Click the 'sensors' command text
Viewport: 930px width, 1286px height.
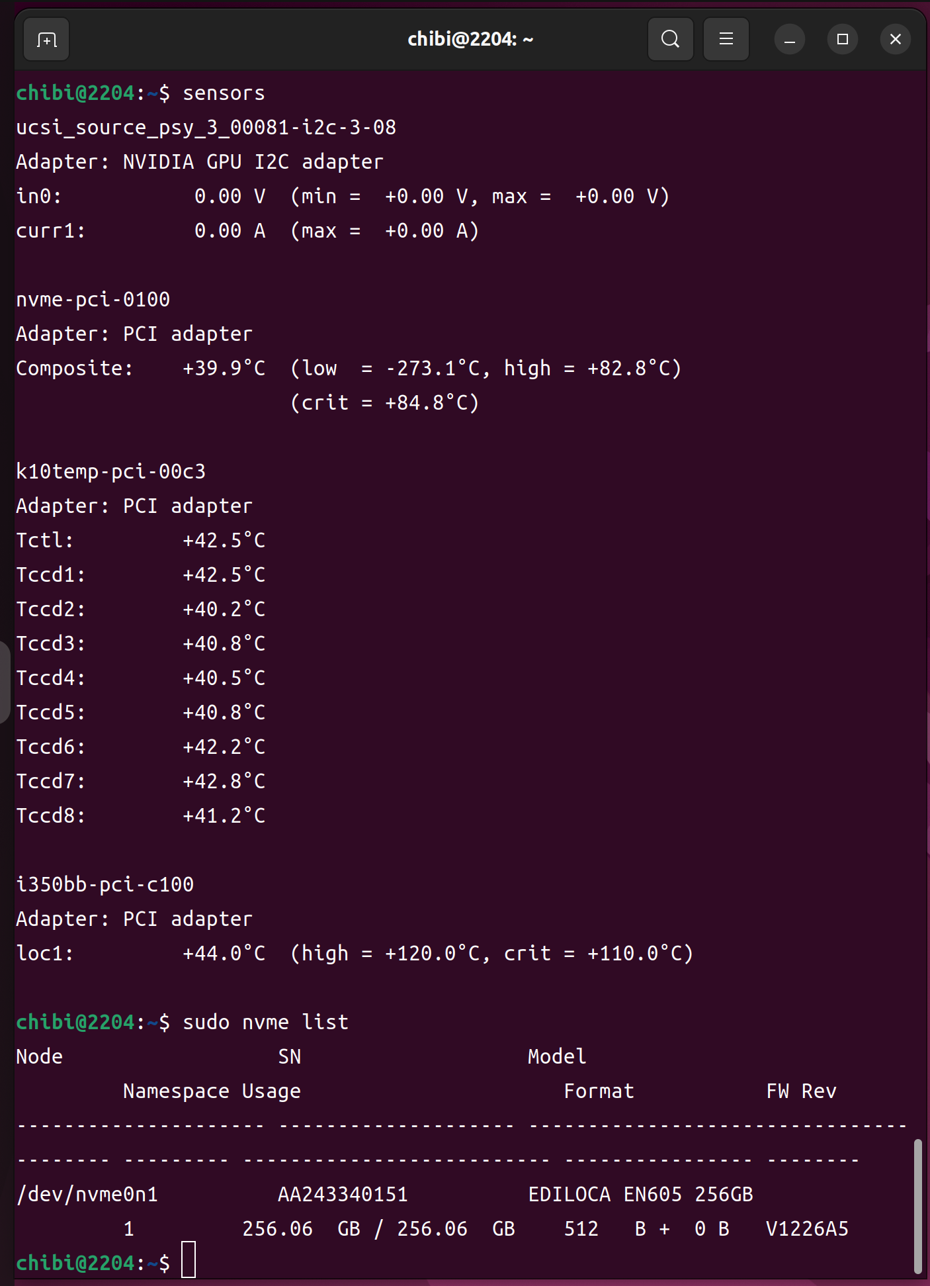(x=224, y=93)
